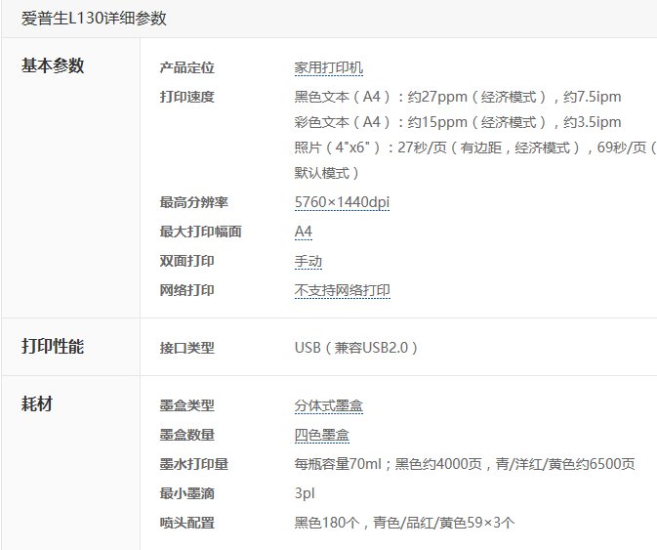Select the 照片 4"x6" 27秒/页 line

[475, 148]
